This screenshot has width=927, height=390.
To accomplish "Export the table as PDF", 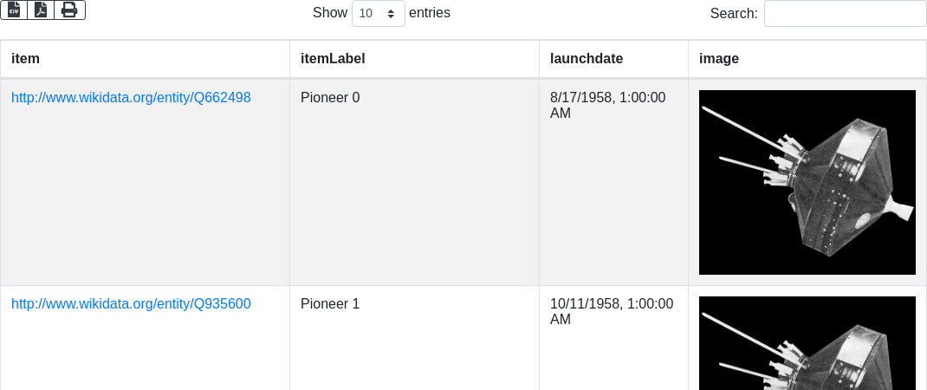I will (41, 10).
